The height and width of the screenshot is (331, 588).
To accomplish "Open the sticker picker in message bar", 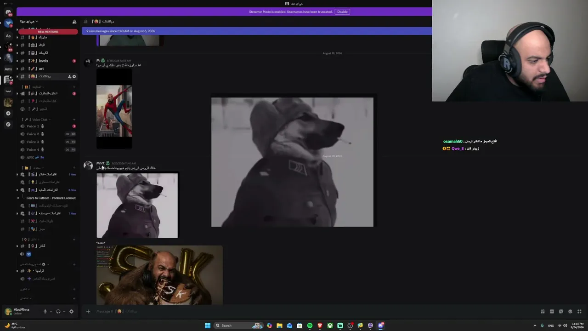I will (x=561, y=312).
